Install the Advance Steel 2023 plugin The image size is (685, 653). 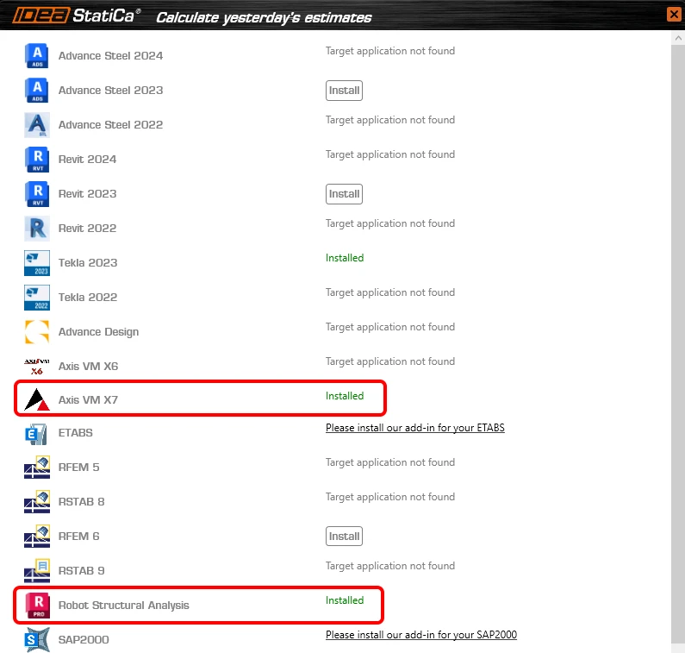tap(344, 91)
